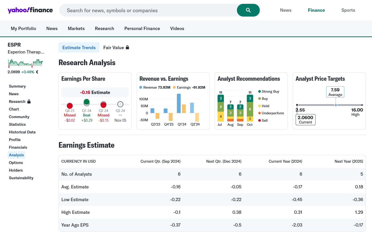Click the Analyst Recommendations card title
This screenshot has width=372, height=235.
pos(249,79)
